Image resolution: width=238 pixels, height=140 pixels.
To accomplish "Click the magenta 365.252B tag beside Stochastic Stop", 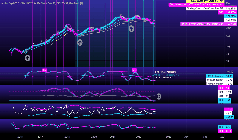I will [x=231, y=24].
